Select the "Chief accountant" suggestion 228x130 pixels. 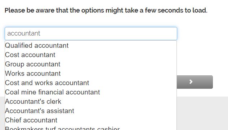click(91, 120)
